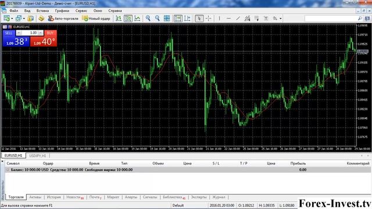Viewport: 372px width, 209px height.
Task: Click the balance row icon before Баланс
Action: coord(8,170)
